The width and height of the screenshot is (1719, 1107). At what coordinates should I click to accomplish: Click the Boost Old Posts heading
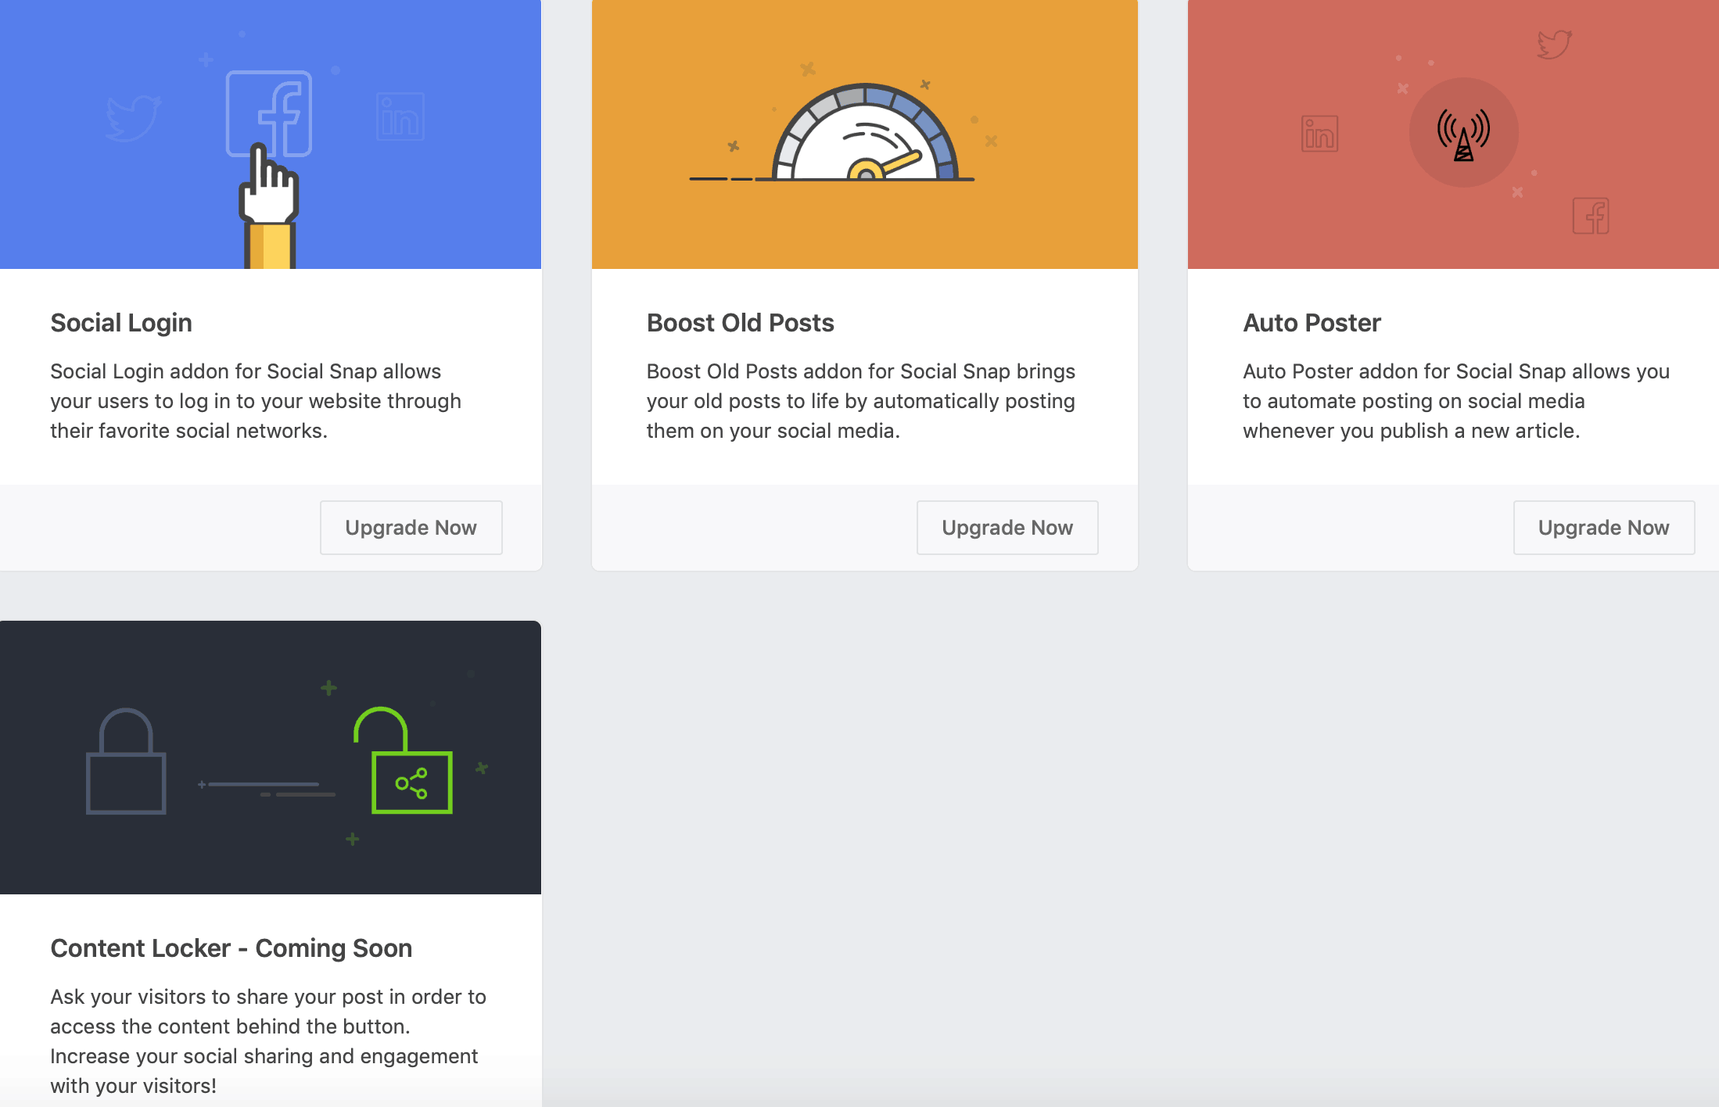coord(740,323)
